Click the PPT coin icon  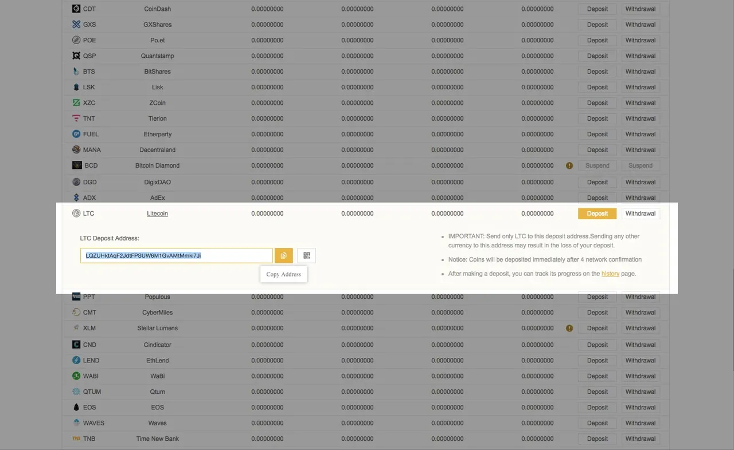76,297
